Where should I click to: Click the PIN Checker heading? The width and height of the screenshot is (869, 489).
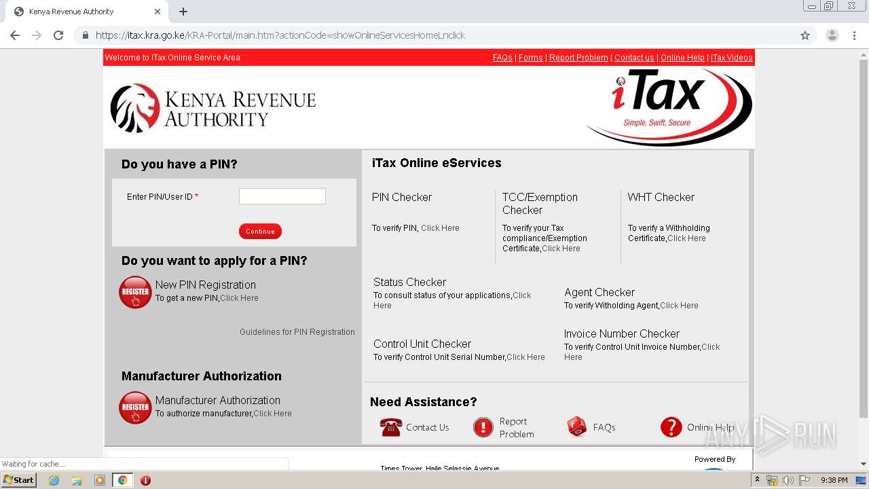(x=402, y=197)
